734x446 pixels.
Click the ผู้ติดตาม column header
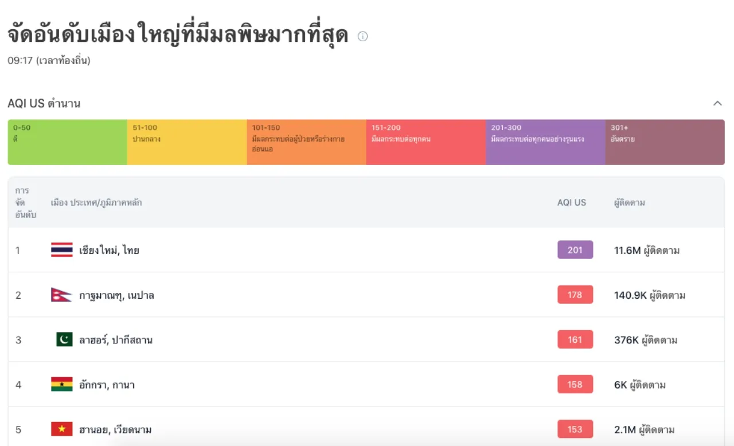(630, 202)
